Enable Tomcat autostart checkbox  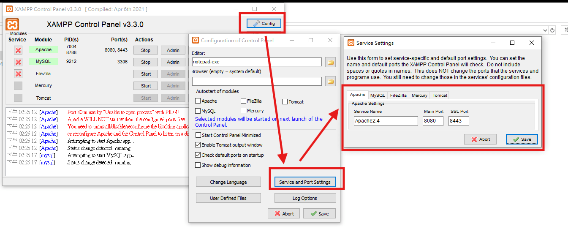click(x=285, y=101)
